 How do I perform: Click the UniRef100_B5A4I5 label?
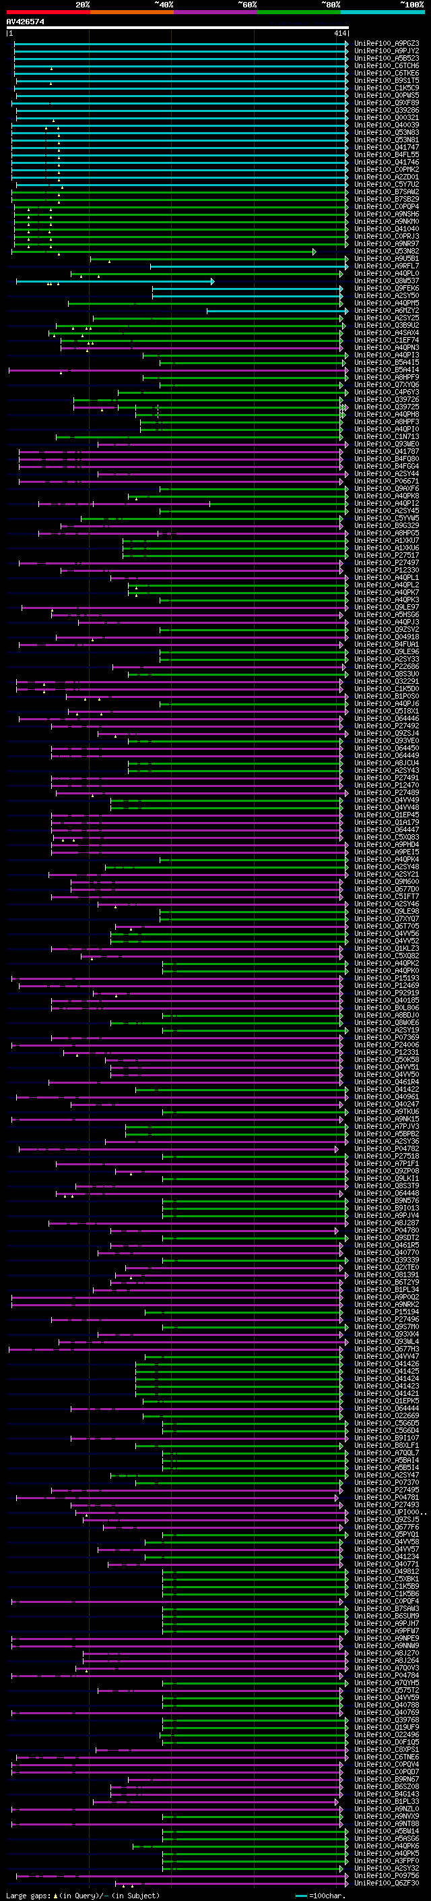[x=387, y=362]
